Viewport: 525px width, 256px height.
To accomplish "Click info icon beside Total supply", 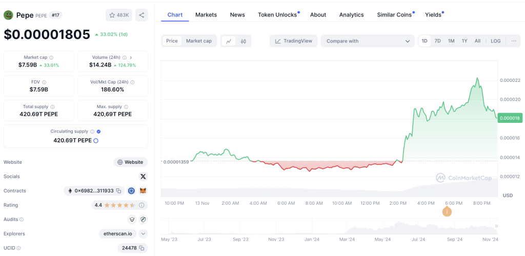I will [x=52, y=107].
